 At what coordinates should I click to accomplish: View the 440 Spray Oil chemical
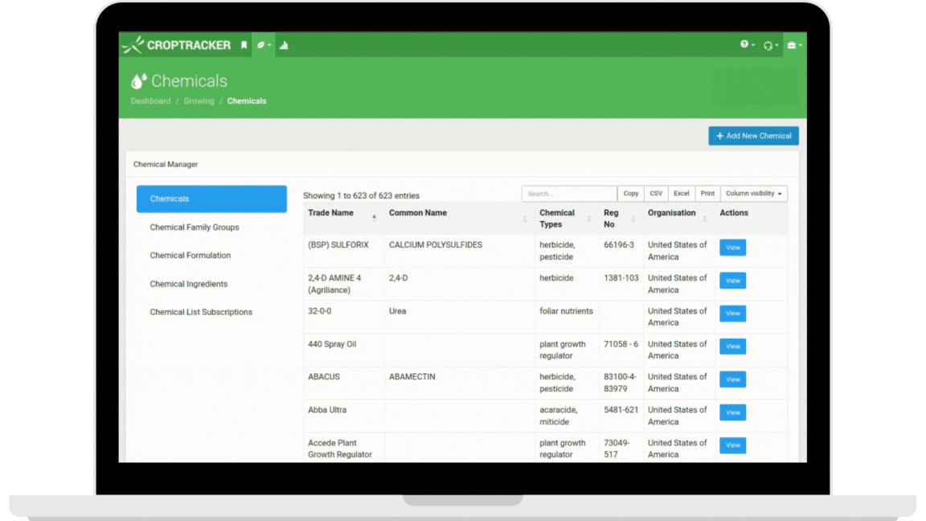click(733, 347)
